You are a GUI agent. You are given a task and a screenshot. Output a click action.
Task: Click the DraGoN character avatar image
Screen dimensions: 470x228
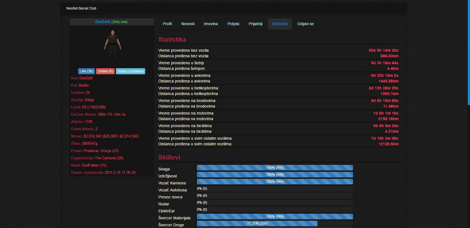pyautogui.click(x=112, y=47)
